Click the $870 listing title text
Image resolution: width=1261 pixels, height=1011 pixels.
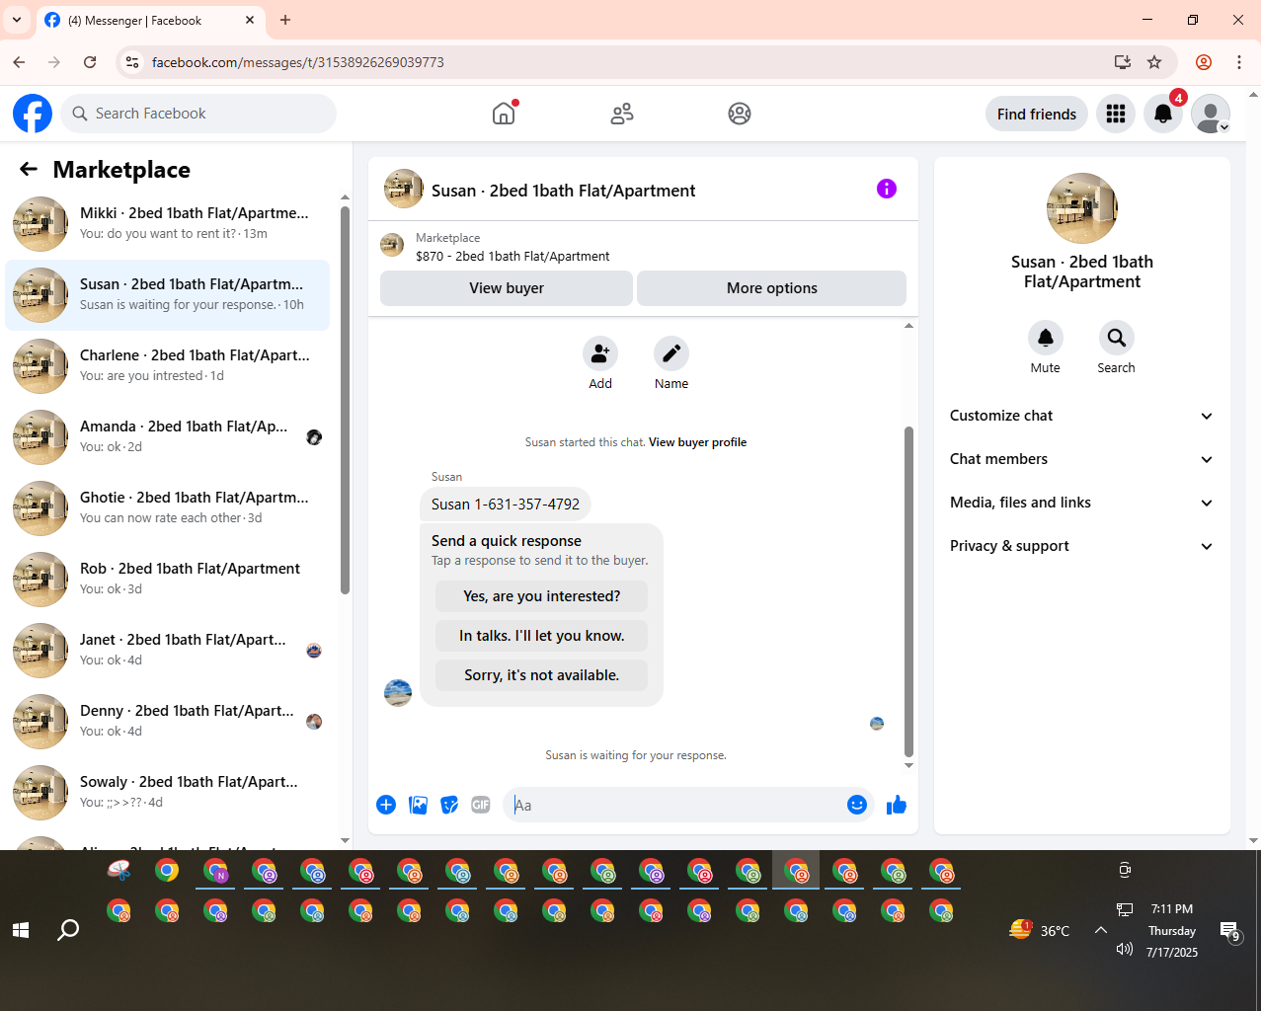click(x=512, y=256)
